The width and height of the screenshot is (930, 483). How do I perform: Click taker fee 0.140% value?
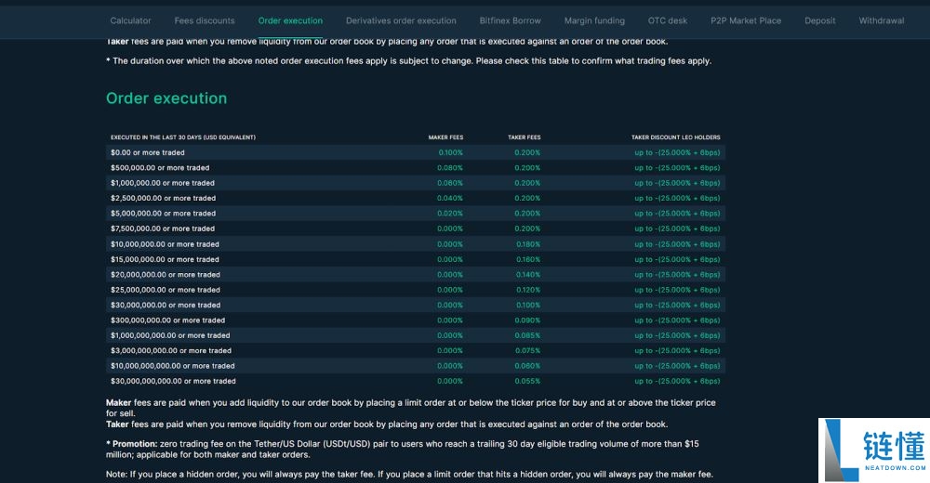(x=528, y=274)
